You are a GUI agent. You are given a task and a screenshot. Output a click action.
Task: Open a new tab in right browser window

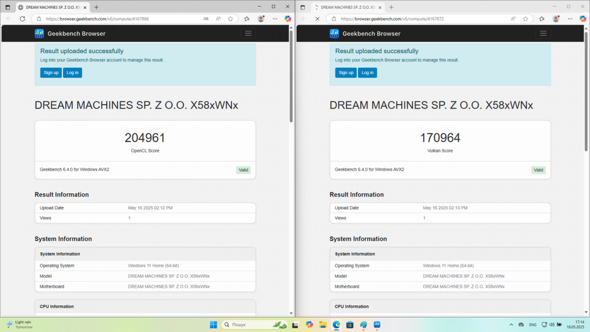(391, 7)
